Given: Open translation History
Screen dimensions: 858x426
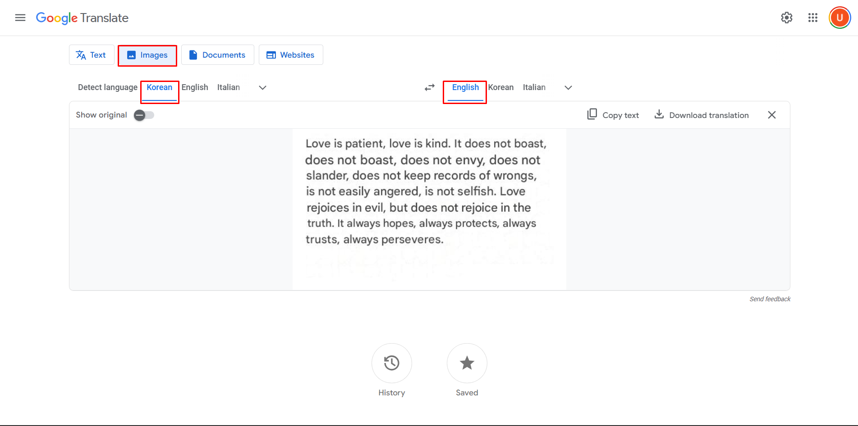Looking at the screenshot, I should click(x=391, y=363).
